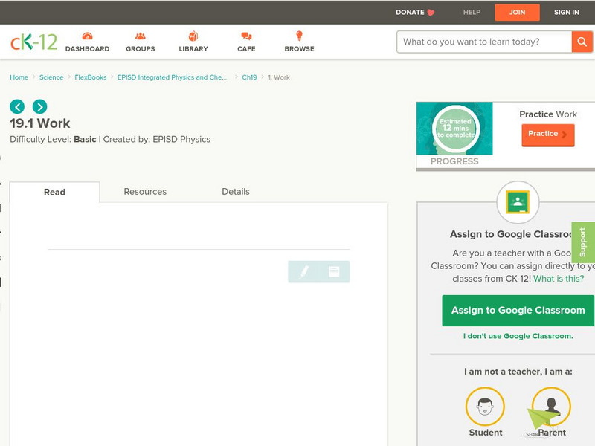Open the Browse lightbulb icon
The width and height of the screenshot is (595, 446).
[x=299, y=36]
